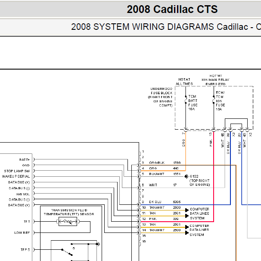This screenshot has height=261, width=261.
Task: Click the TFT sensor resistor symbol
Action: pyautogui.click(x=68, y=222)
